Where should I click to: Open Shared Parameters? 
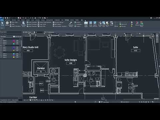click(x=32, y=24)
